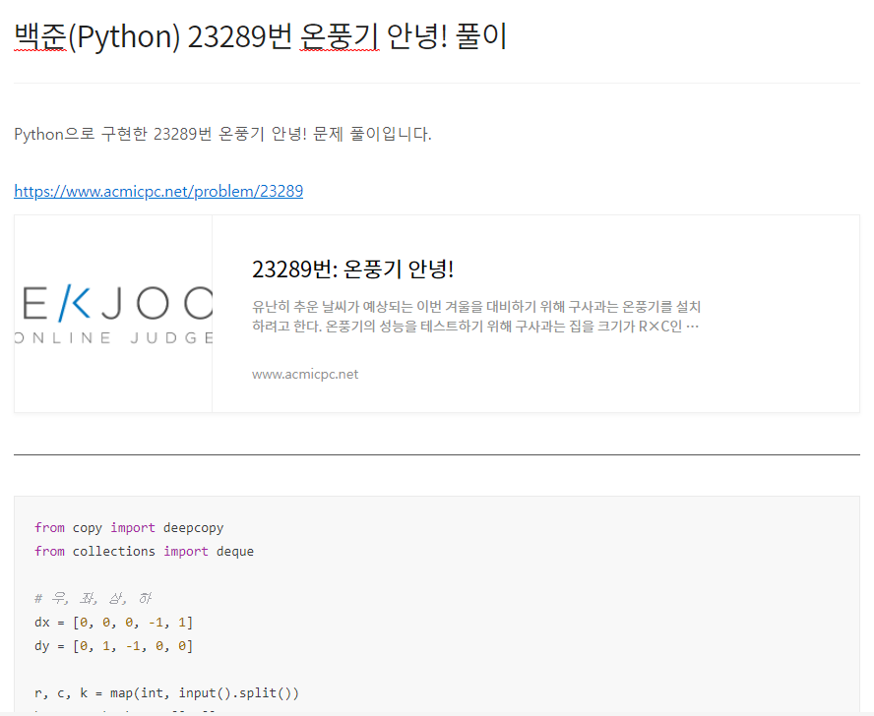Click the code comment # 우, 좌, 상, 하

[94, 598]
